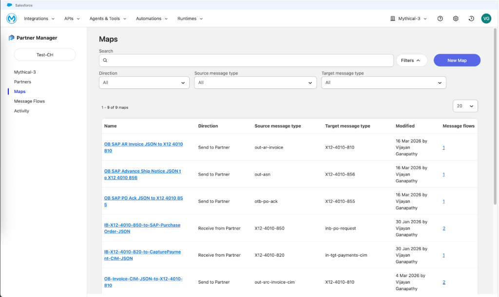The height and width of the screenshot is (297, 499).
Task: Open the help question mark icon
Action: pos(440,18)
